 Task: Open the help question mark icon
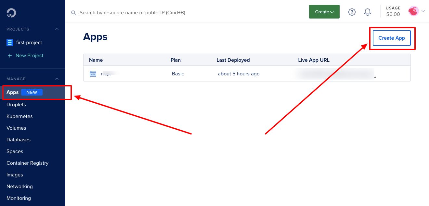[x=352, y=12]
